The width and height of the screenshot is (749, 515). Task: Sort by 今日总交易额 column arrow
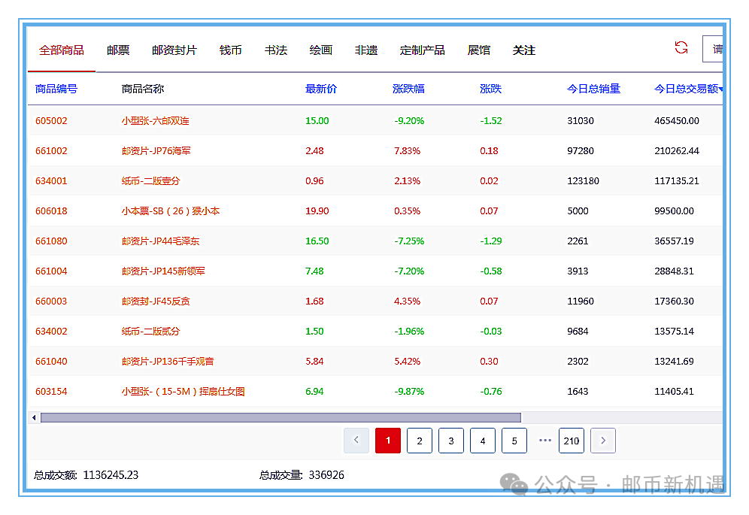point(720,89)
